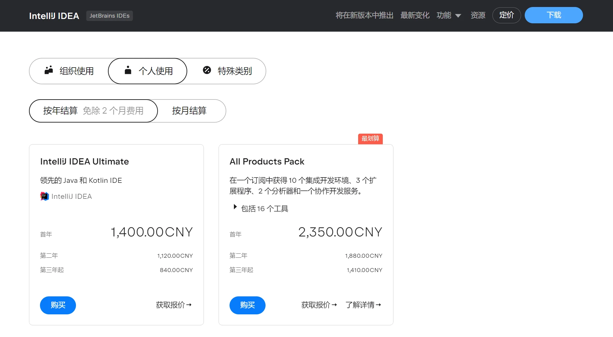613x337 pixels.
Task: Click the blue 下载 button
Action: click(x=554, y=15)
